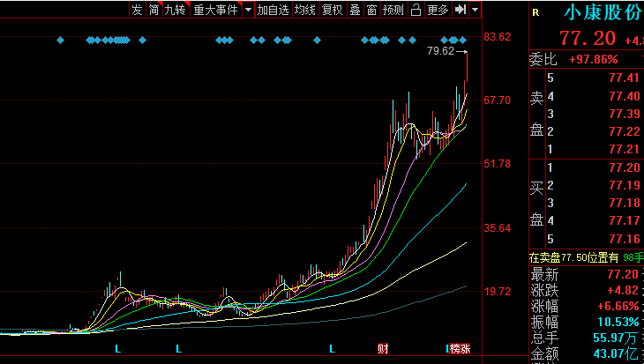Click the arrow-to-bar collapse panel icon
The image size is (644, 364).
click(x=461, y=10)
